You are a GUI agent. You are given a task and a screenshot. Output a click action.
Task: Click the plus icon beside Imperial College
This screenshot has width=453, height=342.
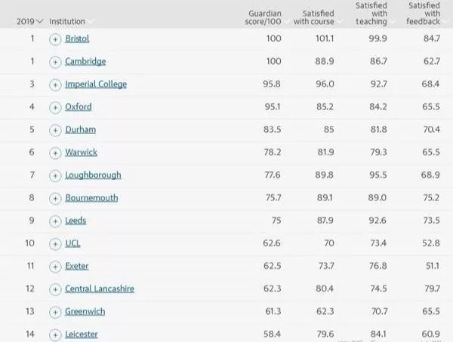[55, 85]
